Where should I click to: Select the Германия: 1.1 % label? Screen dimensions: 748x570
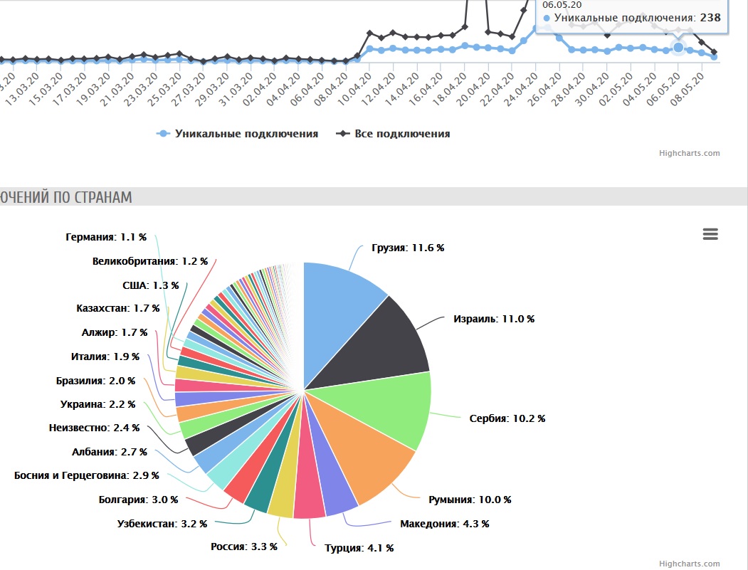106,237
